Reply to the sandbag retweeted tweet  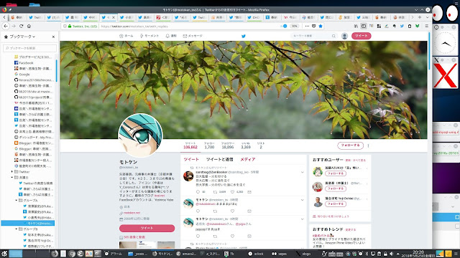198,192
